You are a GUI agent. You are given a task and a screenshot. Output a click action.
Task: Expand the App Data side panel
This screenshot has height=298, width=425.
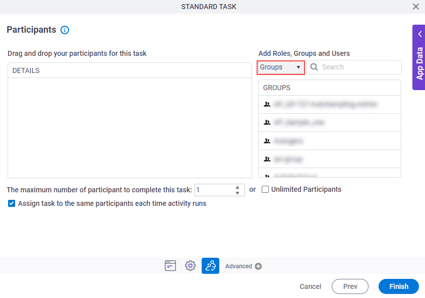coord(419,57)
